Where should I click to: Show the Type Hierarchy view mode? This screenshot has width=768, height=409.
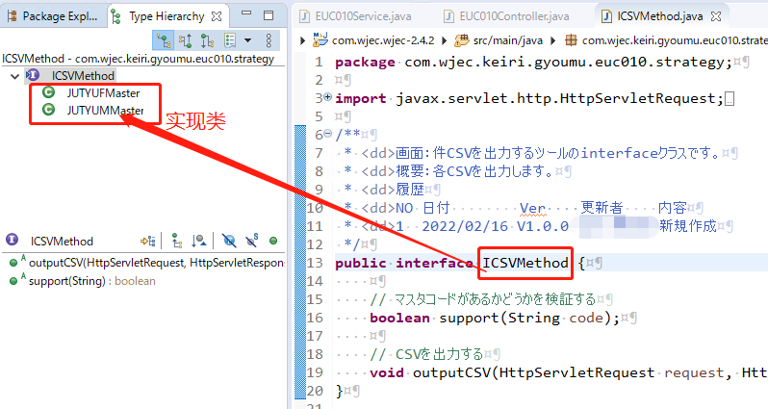pyautogui.click(x=163, y=40)
